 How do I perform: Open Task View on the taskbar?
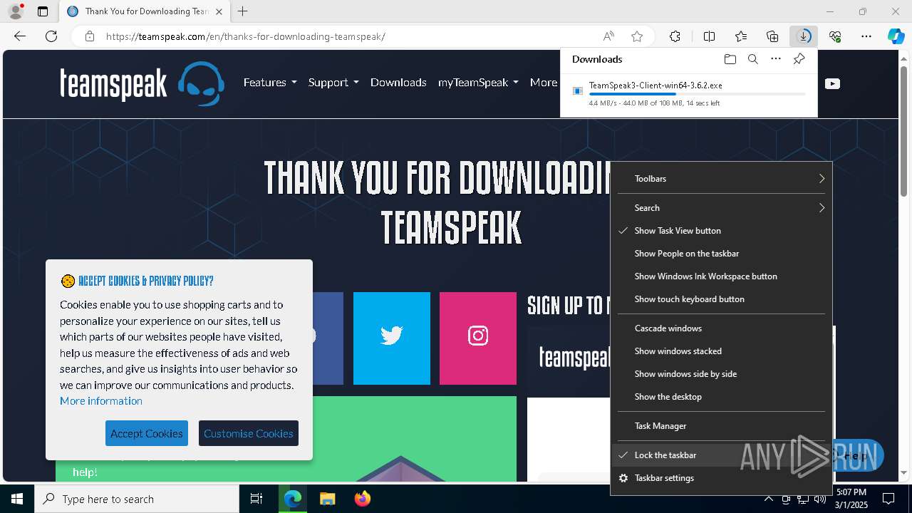[x=256, y=499]
